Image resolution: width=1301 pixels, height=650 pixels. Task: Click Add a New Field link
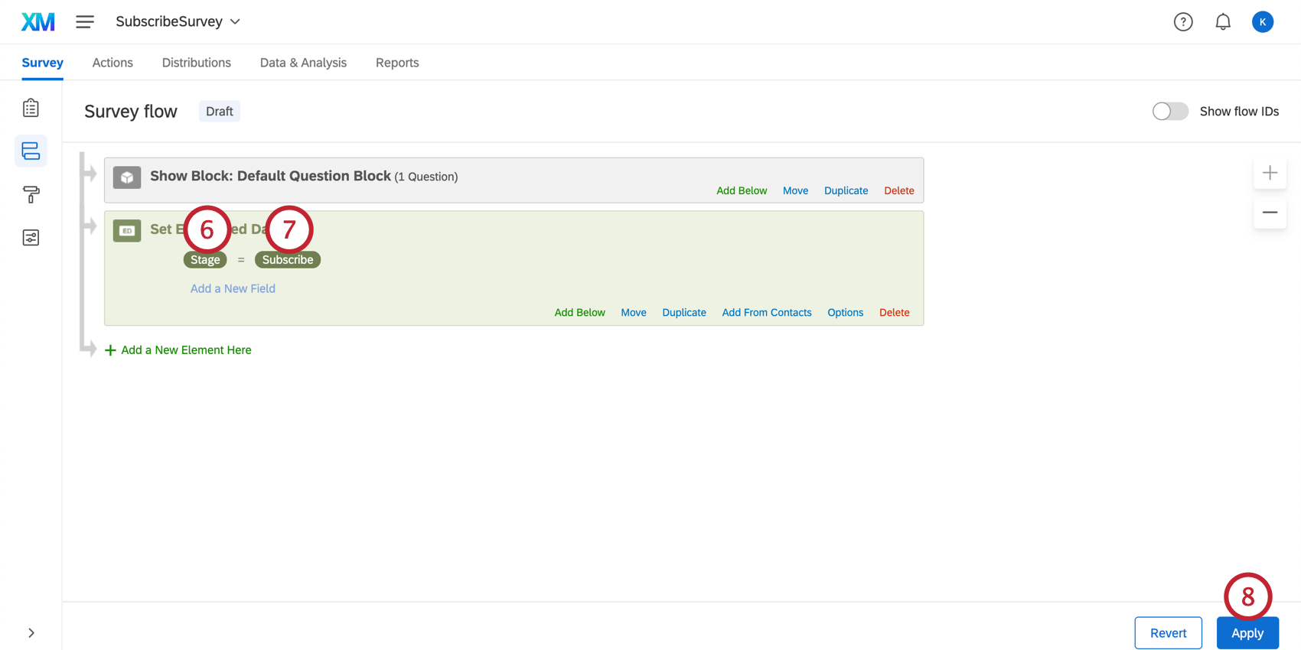coord(233,288)
